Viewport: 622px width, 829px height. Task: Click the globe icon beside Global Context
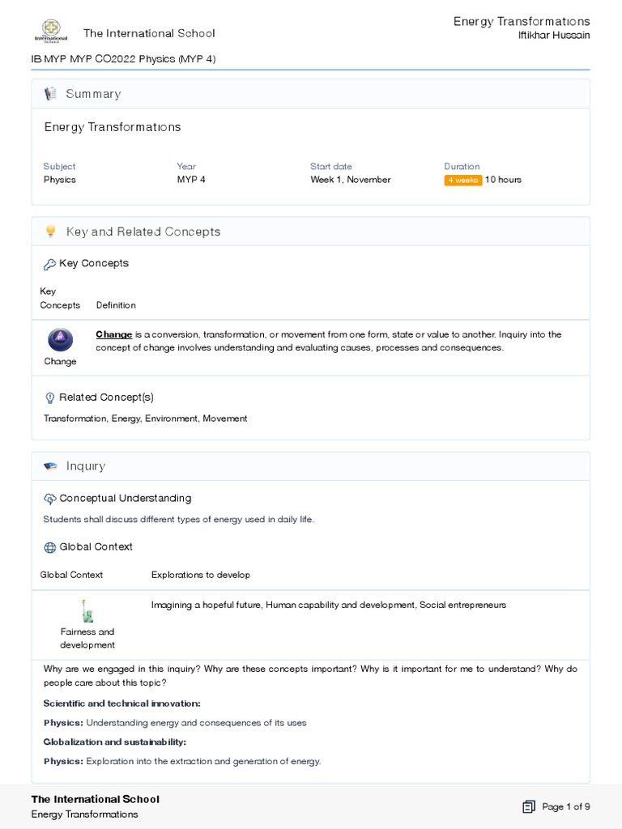[49, 547]
